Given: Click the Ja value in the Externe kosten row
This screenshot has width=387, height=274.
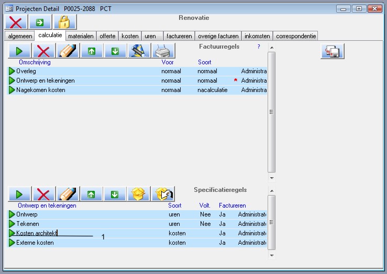Looking at the screenshot, I should (x=222, y=243).
